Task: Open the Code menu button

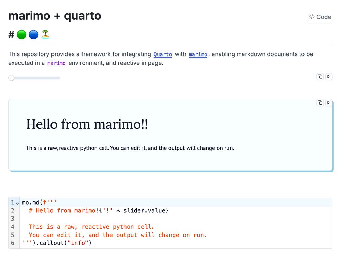Action: tap(320, 17)
